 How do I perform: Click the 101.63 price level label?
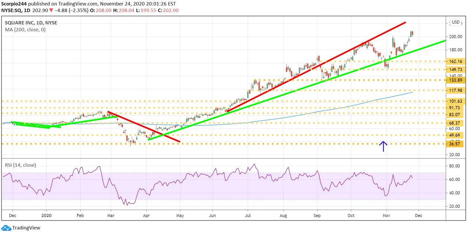click(455, 101)
